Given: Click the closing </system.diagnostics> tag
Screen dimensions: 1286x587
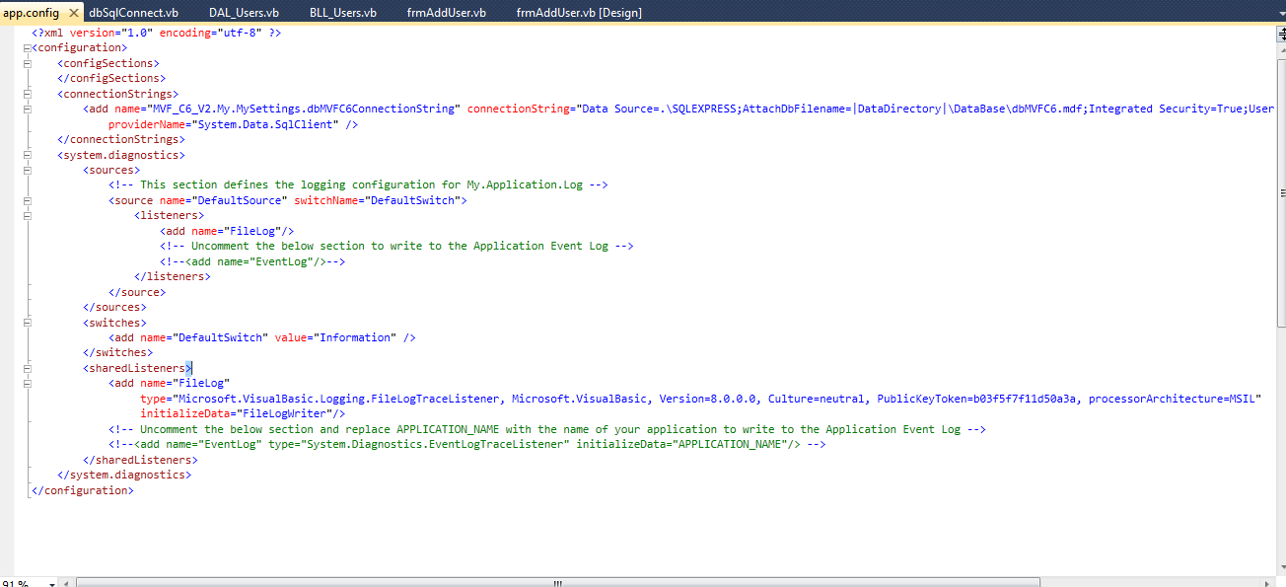Looking at the screenshot, I should click(124, 475).
